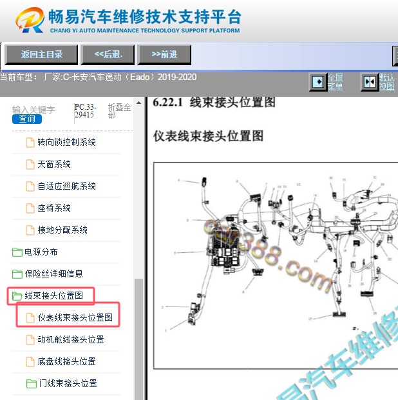Select 仪表线束接头位置图 tree item
This screenshot has width=398, height=400.
click(x=75, y=317)
